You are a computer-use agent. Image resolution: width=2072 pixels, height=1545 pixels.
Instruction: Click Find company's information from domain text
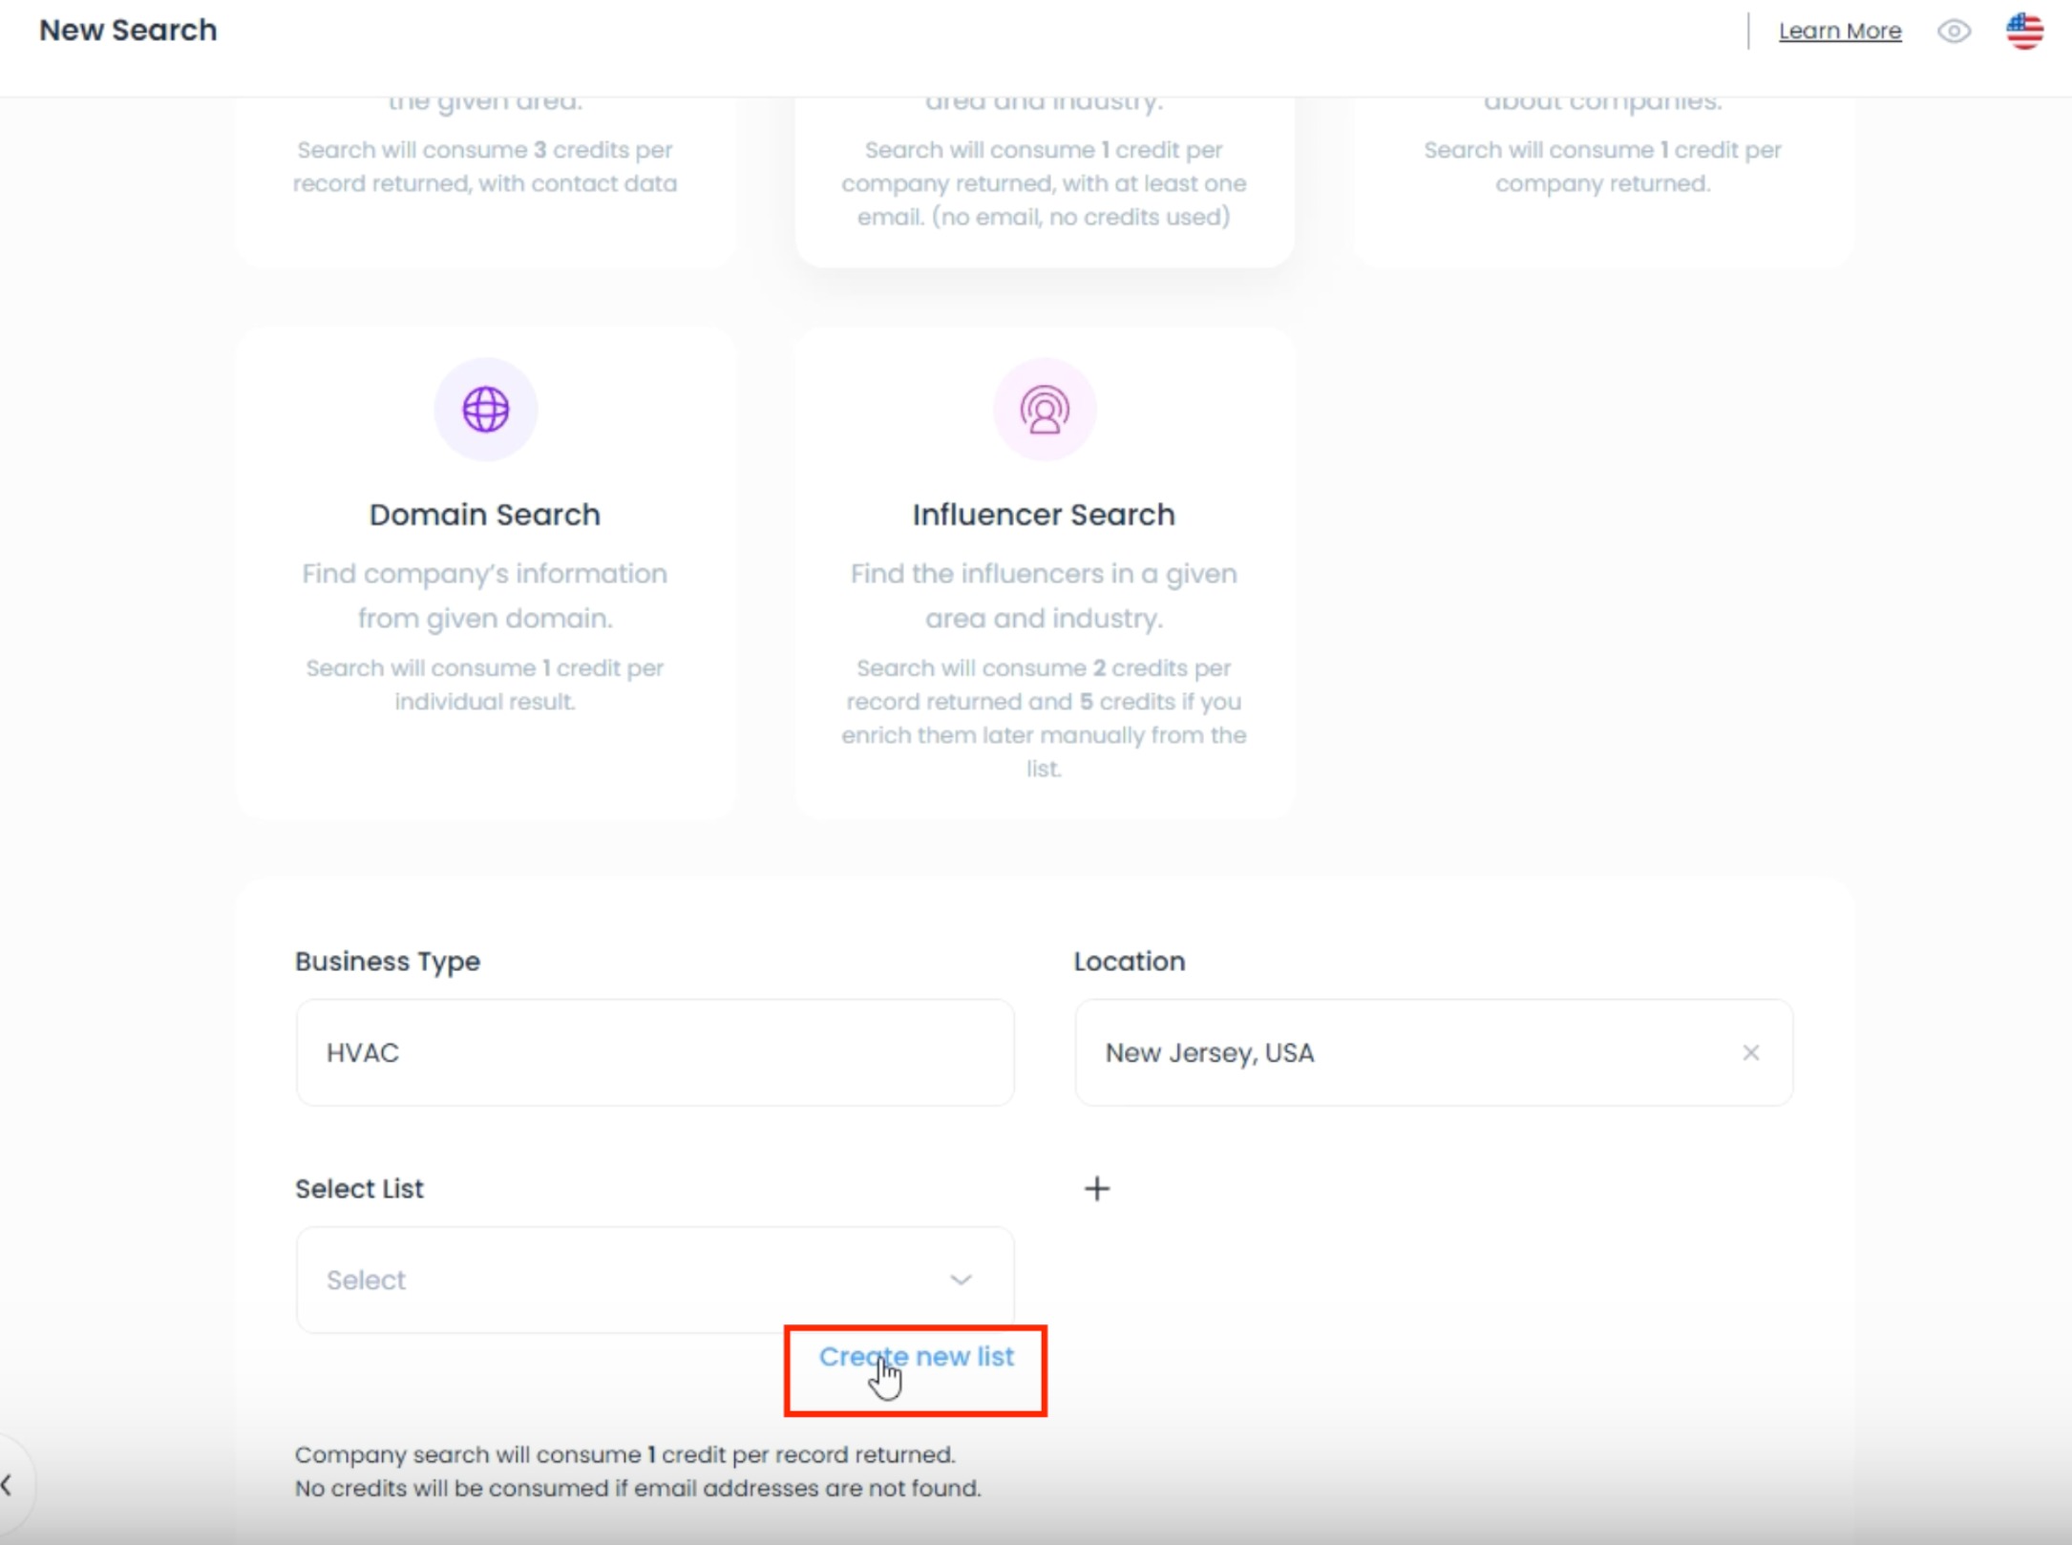485,596
